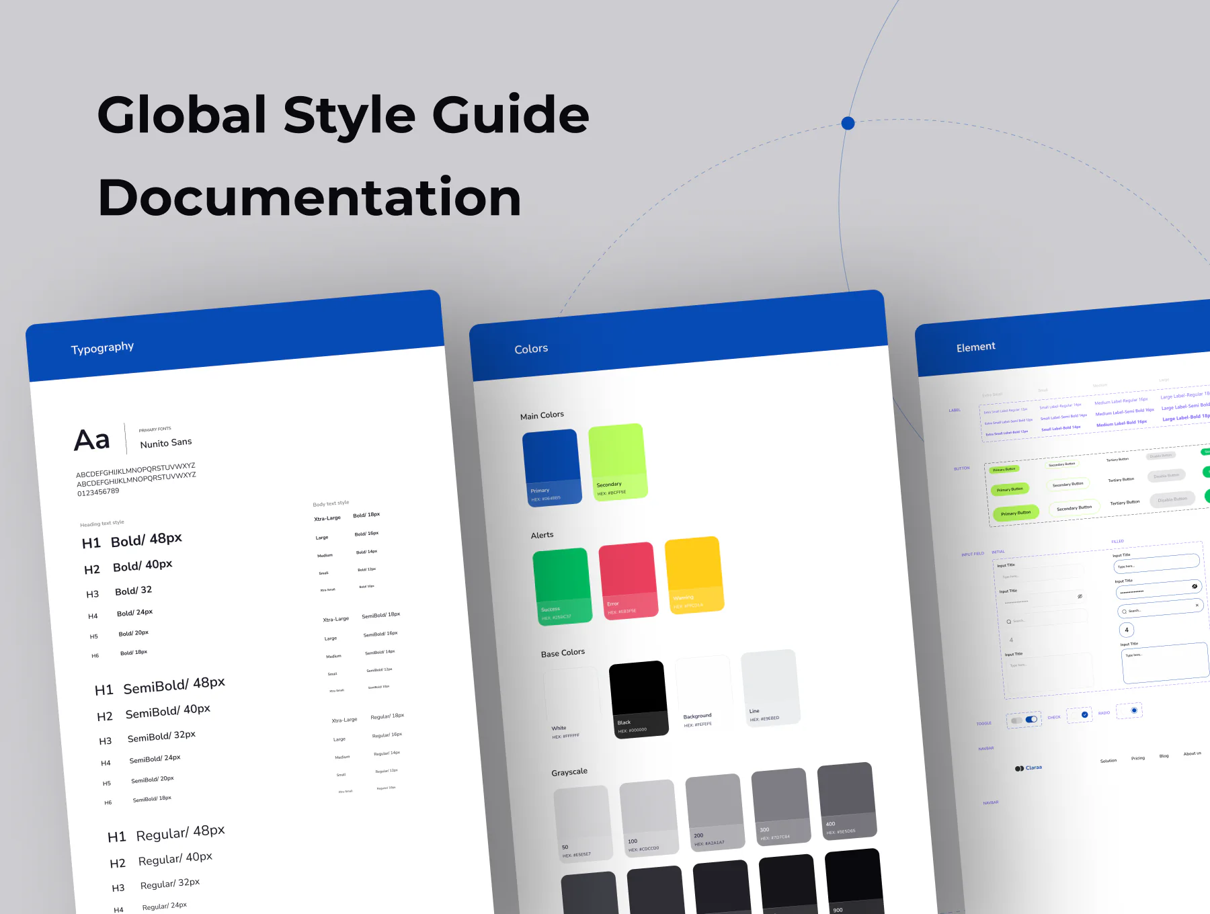The image size is (1210, 914).
Task: Open Pricing in the navbar
Action: (x=1137, y=758)
